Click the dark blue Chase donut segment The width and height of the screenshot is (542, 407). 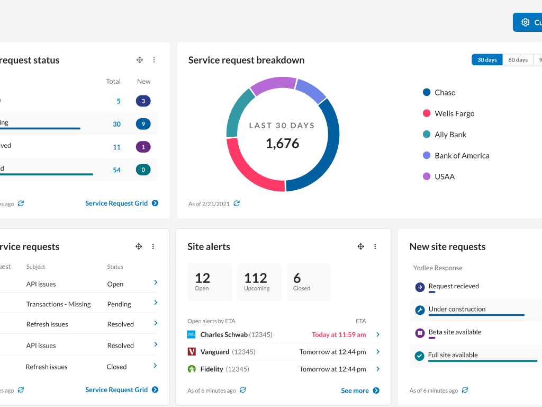tap(331, 149)
